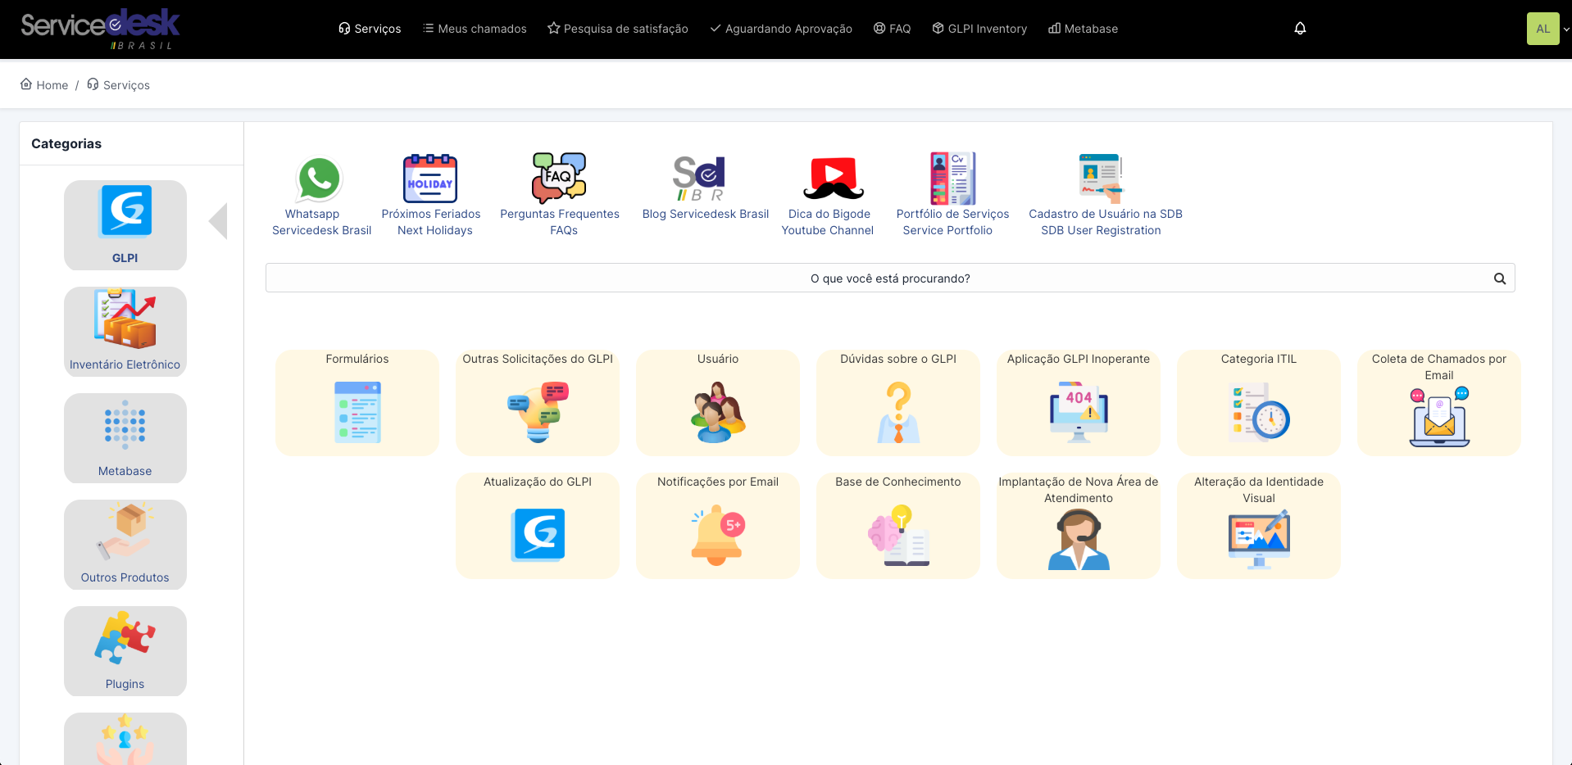Open the Cadastro de Usuário na SDB icon
This screenshot has width=1572, height=765.
[x=1100, y=178]
